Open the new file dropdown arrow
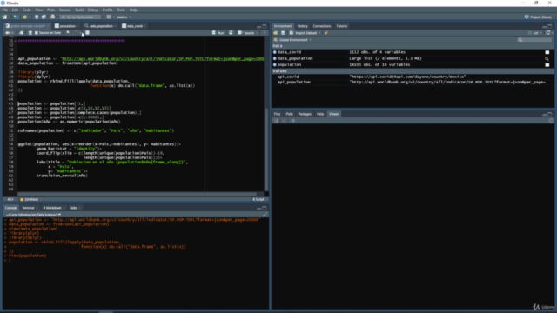The width and height of the screenshot is (557, 313). point(9,17)
